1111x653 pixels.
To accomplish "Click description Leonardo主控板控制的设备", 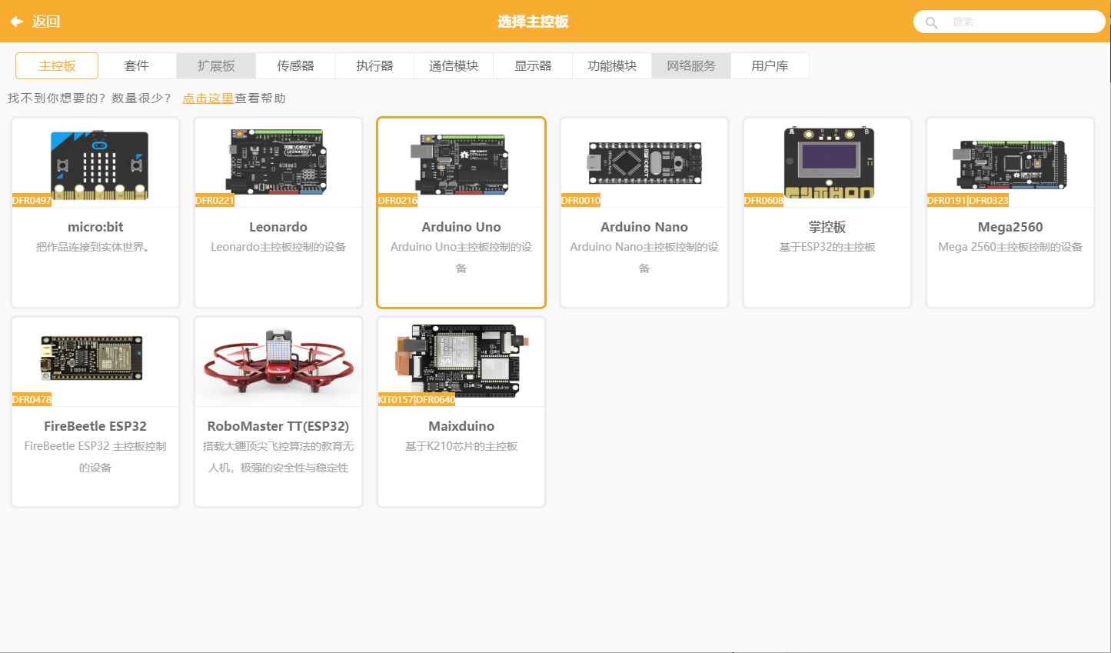I will pyautogui.click(x=278, y=247).
